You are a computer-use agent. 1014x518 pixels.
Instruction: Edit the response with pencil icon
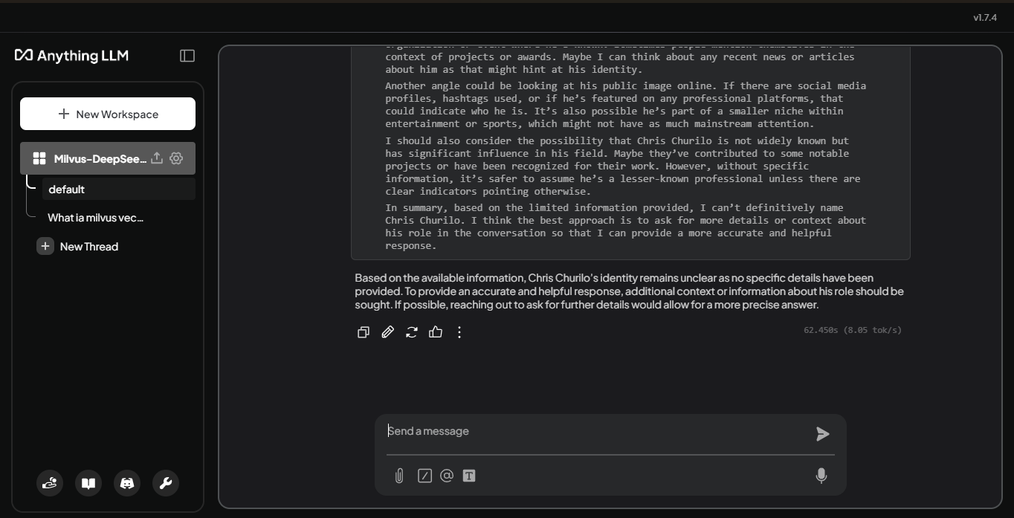tap(387, 332)
